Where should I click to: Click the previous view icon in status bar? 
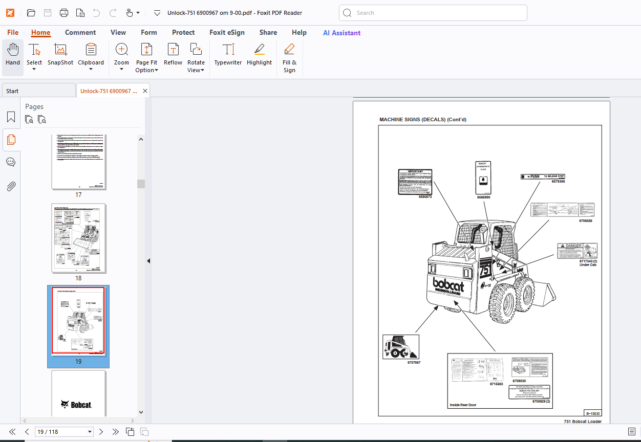[x=130, y=432]
